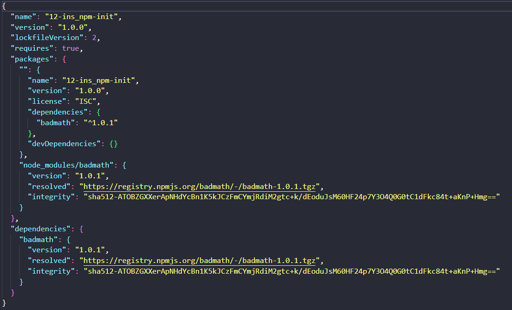Click "integrity" key in dependencies badmath

pyautogui.click(x=51, y=271)
